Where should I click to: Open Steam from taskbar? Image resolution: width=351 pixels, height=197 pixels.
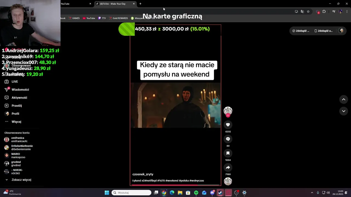pos(220,193)
